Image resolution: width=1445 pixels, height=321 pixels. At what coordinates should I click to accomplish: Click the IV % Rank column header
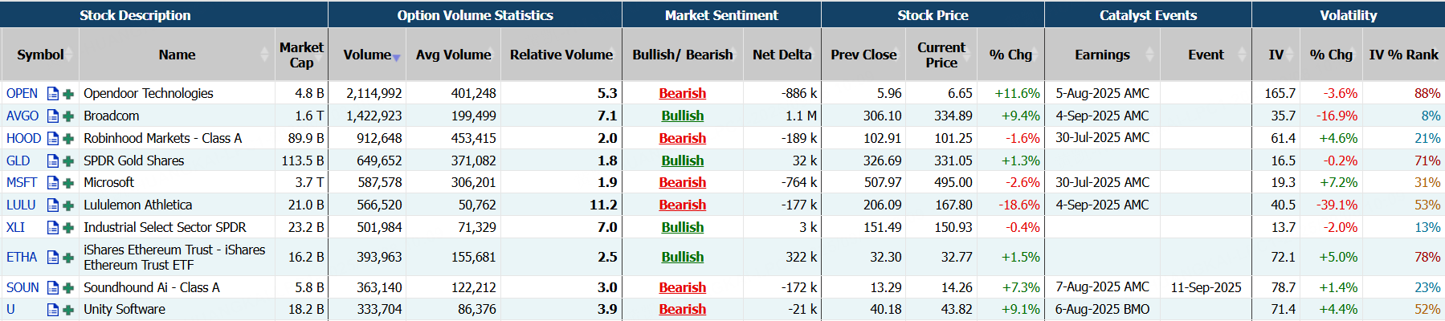[1403, 55]
